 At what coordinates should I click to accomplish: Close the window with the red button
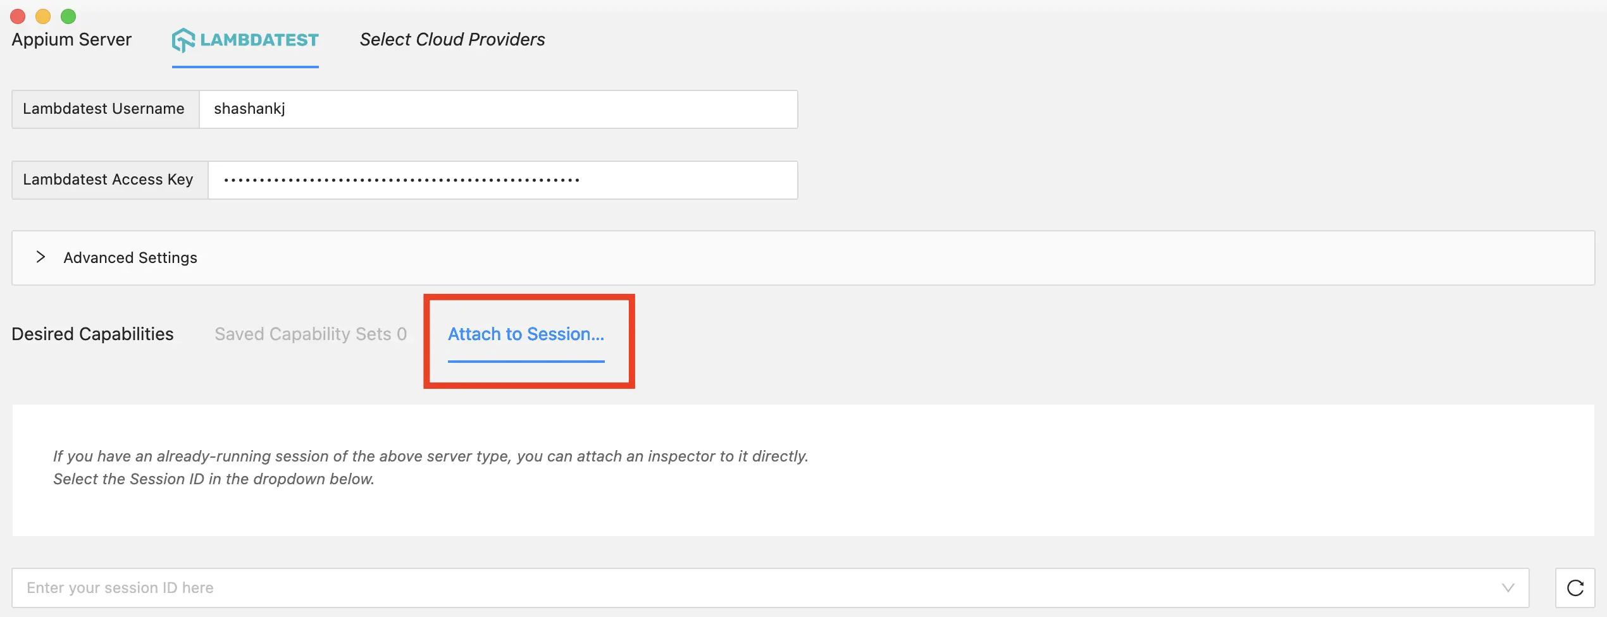click(18, 16)
